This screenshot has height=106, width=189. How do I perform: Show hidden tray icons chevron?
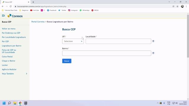[x=157, y=103]
